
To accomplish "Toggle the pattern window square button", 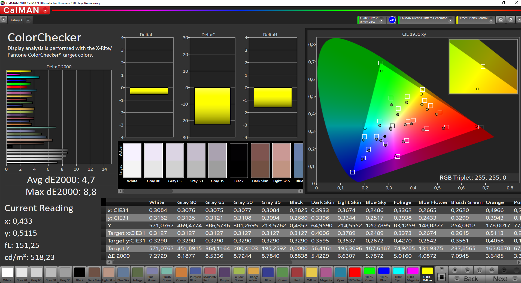I will (442, 277).
